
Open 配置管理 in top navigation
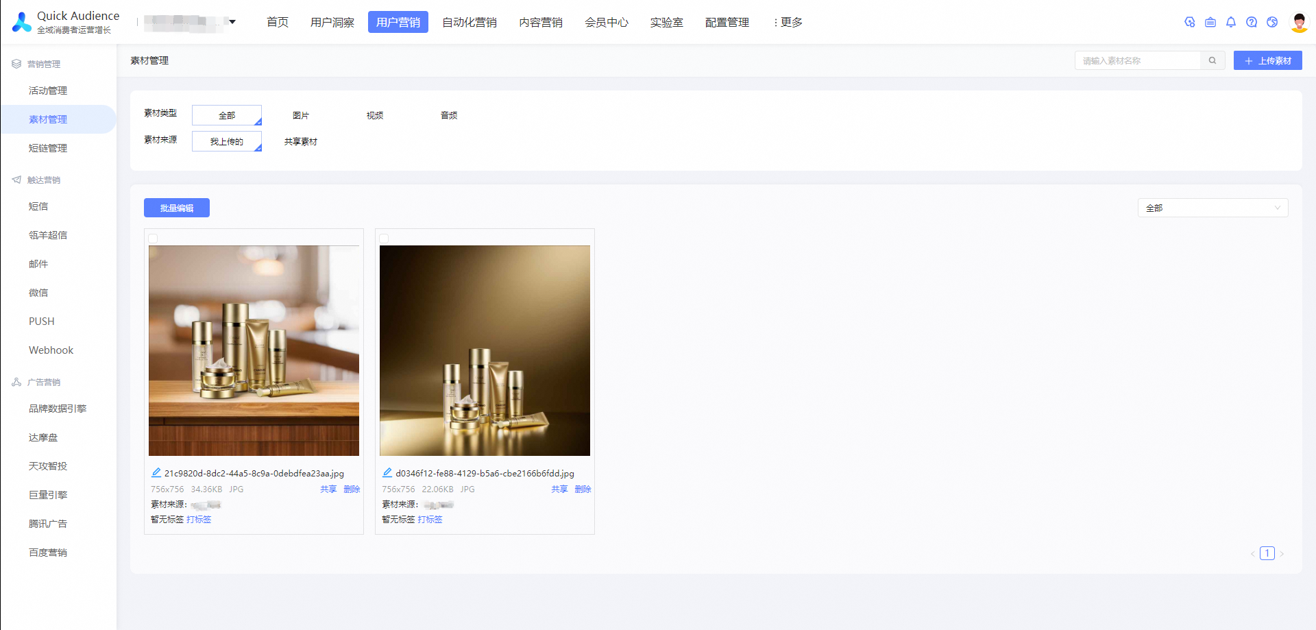(x=727, y=22)
